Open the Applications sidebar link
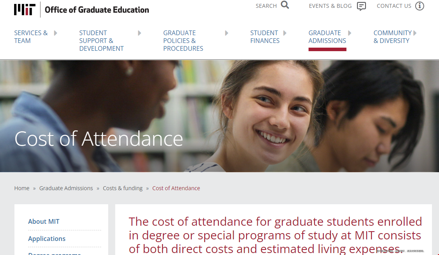This screenshot has height=255, width=439. 47,239
